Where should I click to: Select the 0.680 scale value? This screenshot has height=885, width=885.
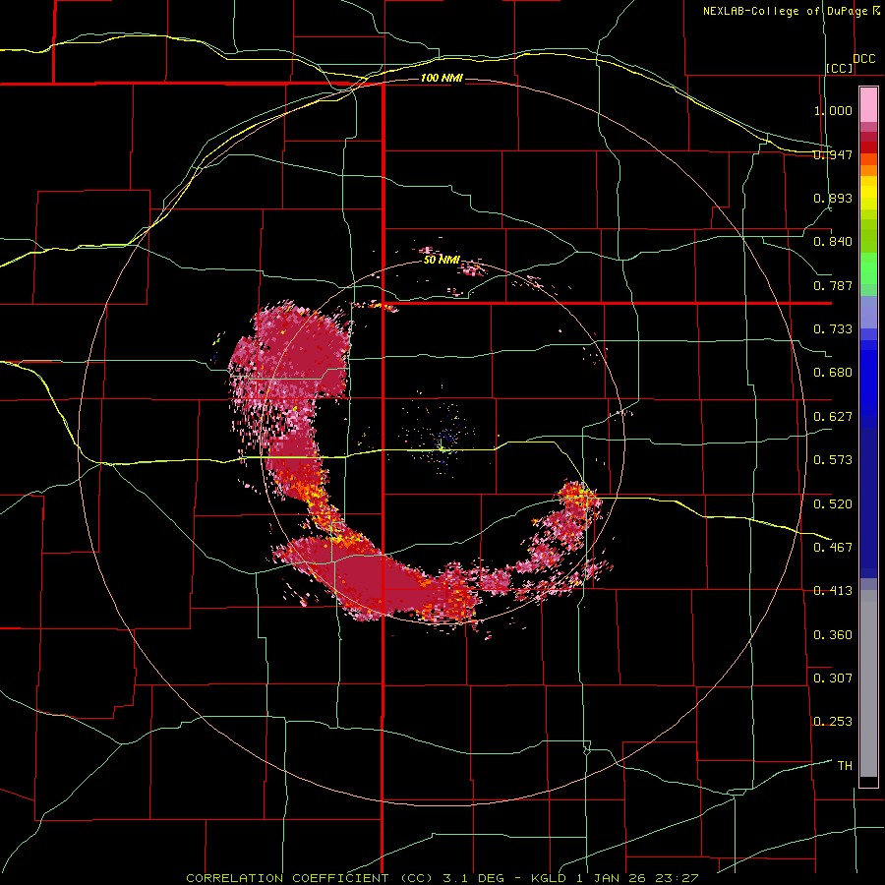pos(833,373)
